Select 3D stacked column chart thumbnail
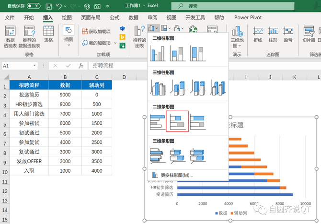Screen dimensions: 321x224 (x=177, y=88)
